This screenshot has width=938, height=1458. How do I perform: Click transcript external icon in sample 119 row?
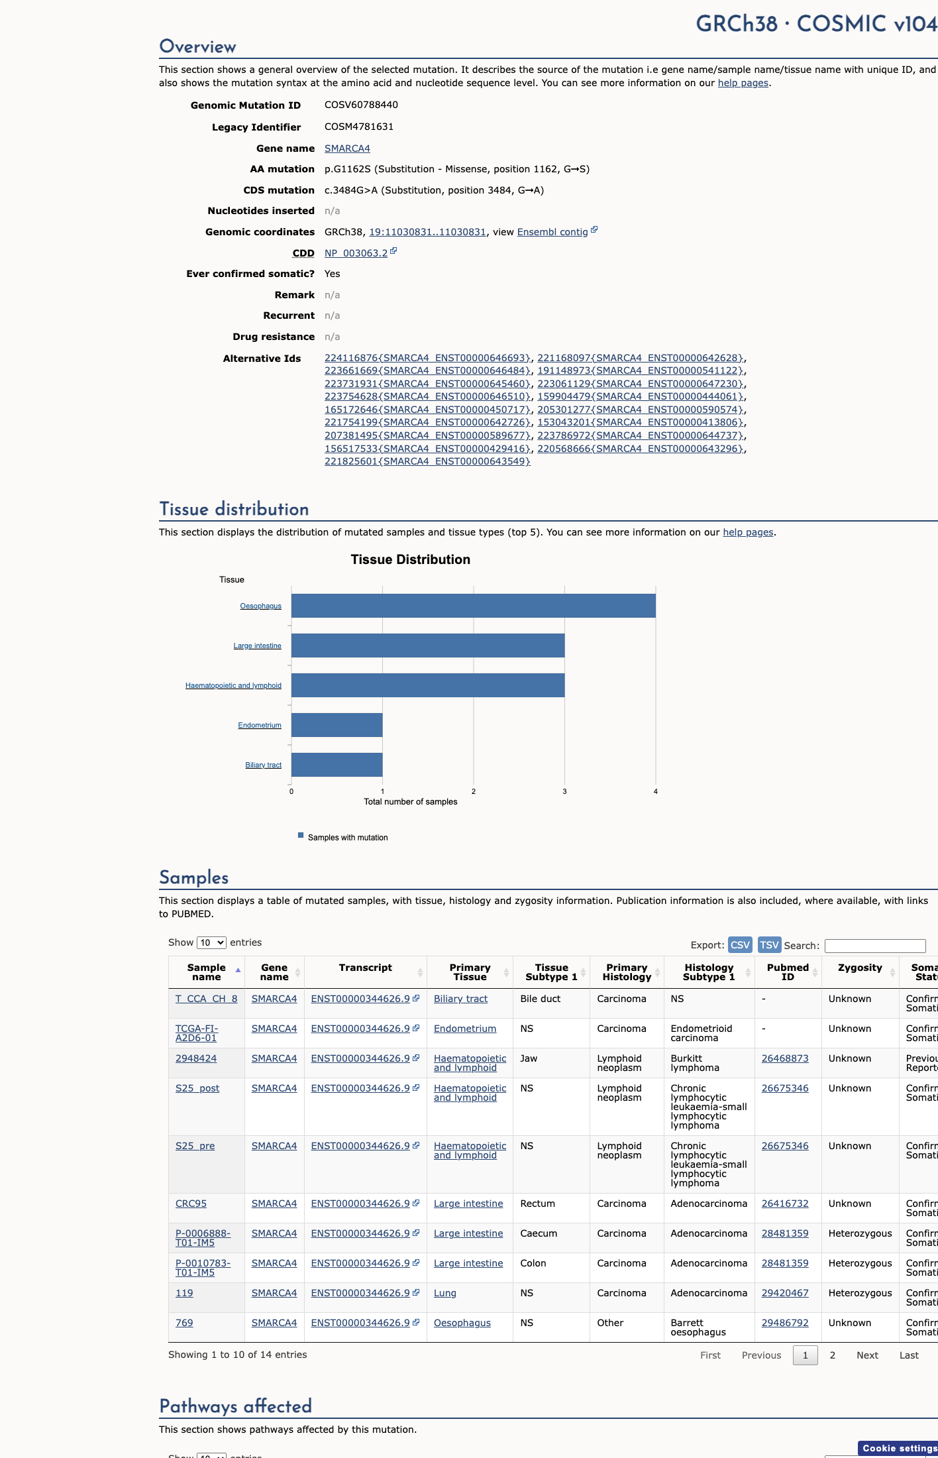(416, 1292)
